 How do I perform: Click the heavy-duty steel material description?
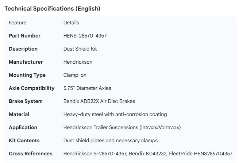click(115, 114)
